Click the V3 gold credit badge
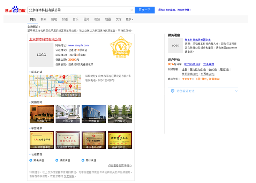Screen dimensions: 256x183 pos(120,48)
